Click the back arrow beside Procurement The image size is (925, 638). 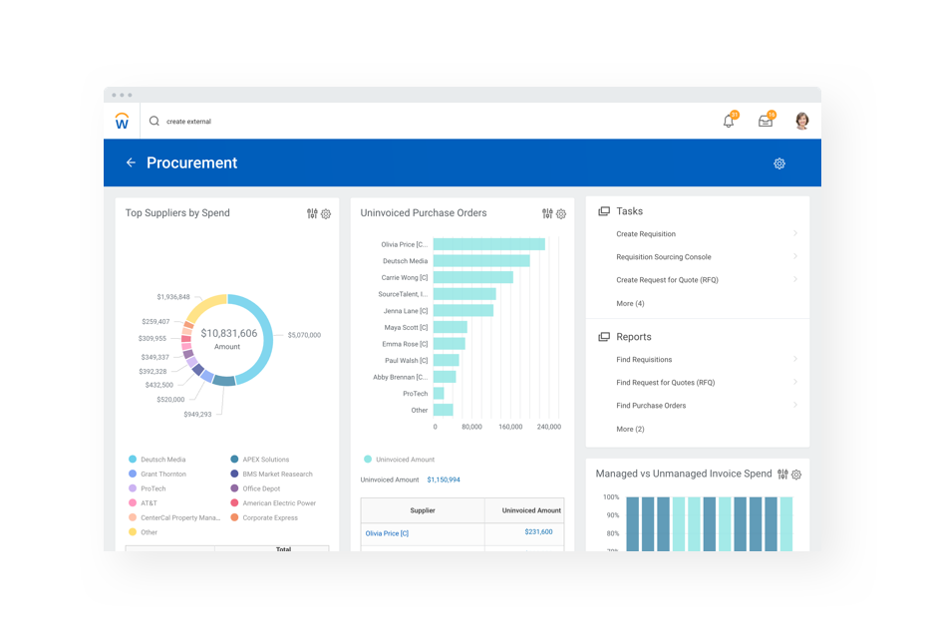coord(131,162)
